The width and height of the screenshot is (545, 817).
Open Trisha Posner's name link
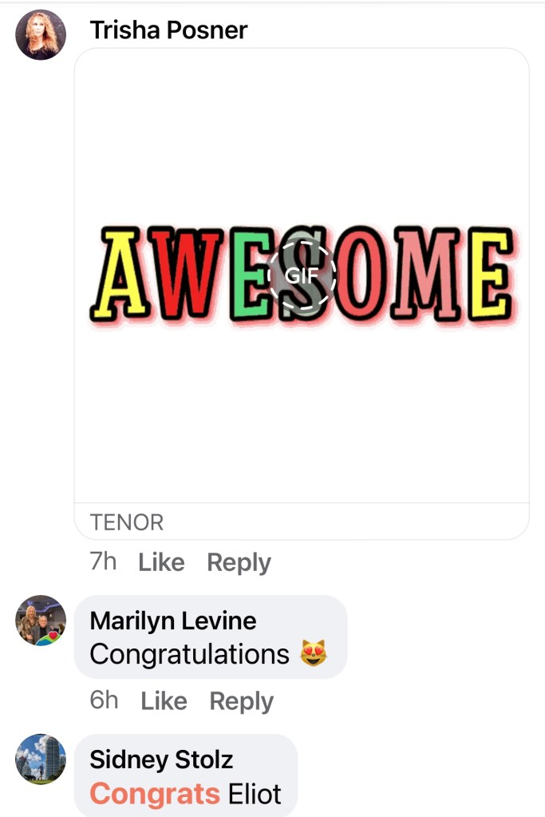168,30
